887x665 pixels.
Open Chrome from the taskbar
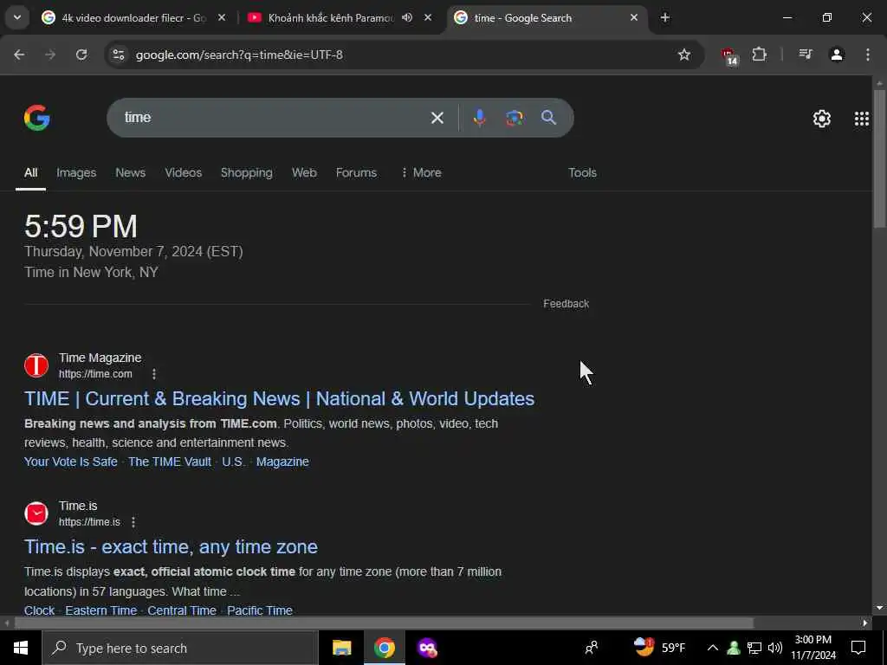[384, 648]
